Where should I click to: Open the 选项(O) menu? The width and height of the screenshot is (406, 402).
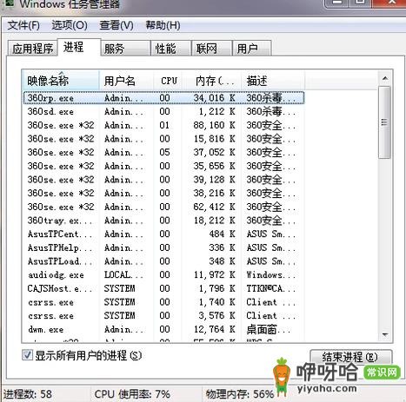[x=70, y=25]
